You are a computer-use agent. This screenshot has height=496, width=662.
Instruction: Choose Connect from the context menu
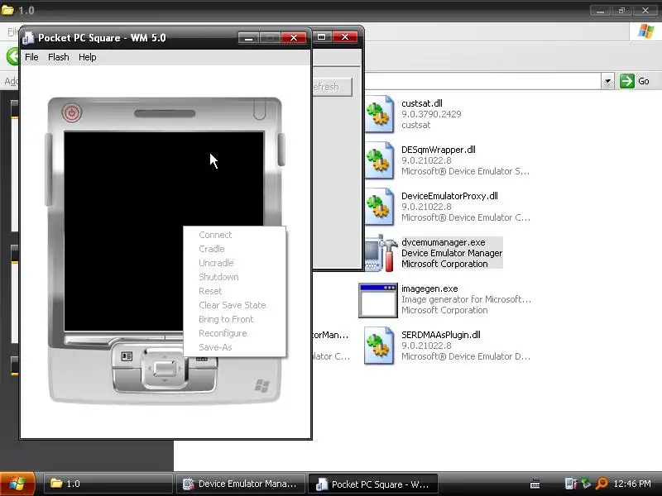click(x=215, y=235)
